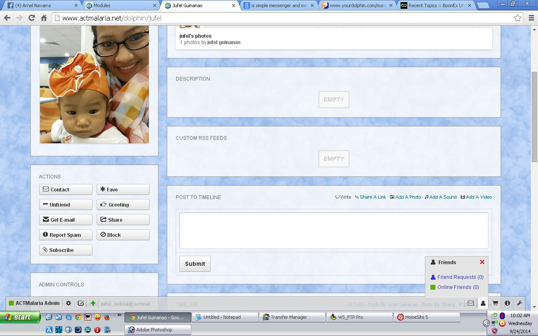Click the edit pencil icon in member toolbar
538x336 pixels.
pyautogui.click(x=81, y=303)
